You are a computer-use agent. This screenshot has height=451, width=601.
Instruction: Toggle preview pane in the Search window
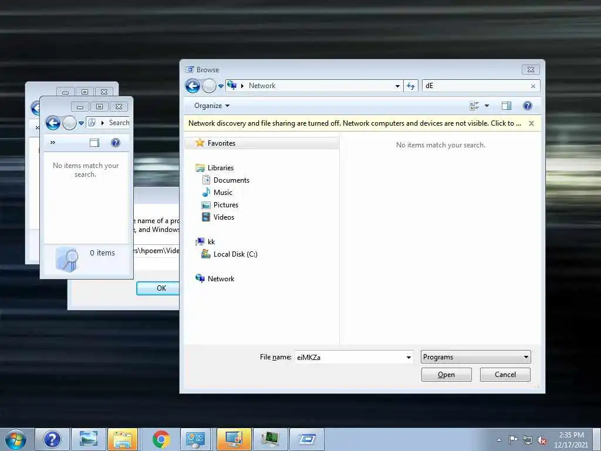(x=94, y=143)
